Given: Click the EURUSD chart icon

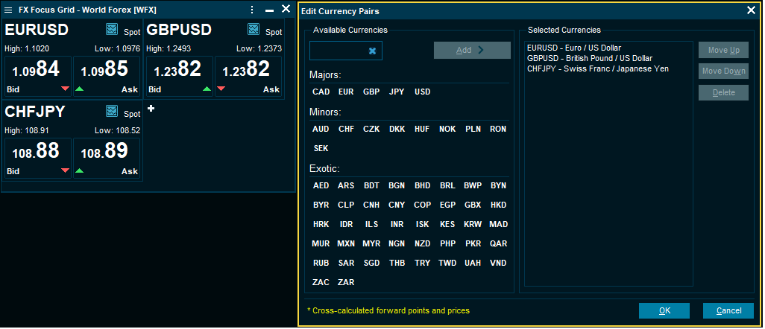Looking at the screenshot, I should pos(112,30).
